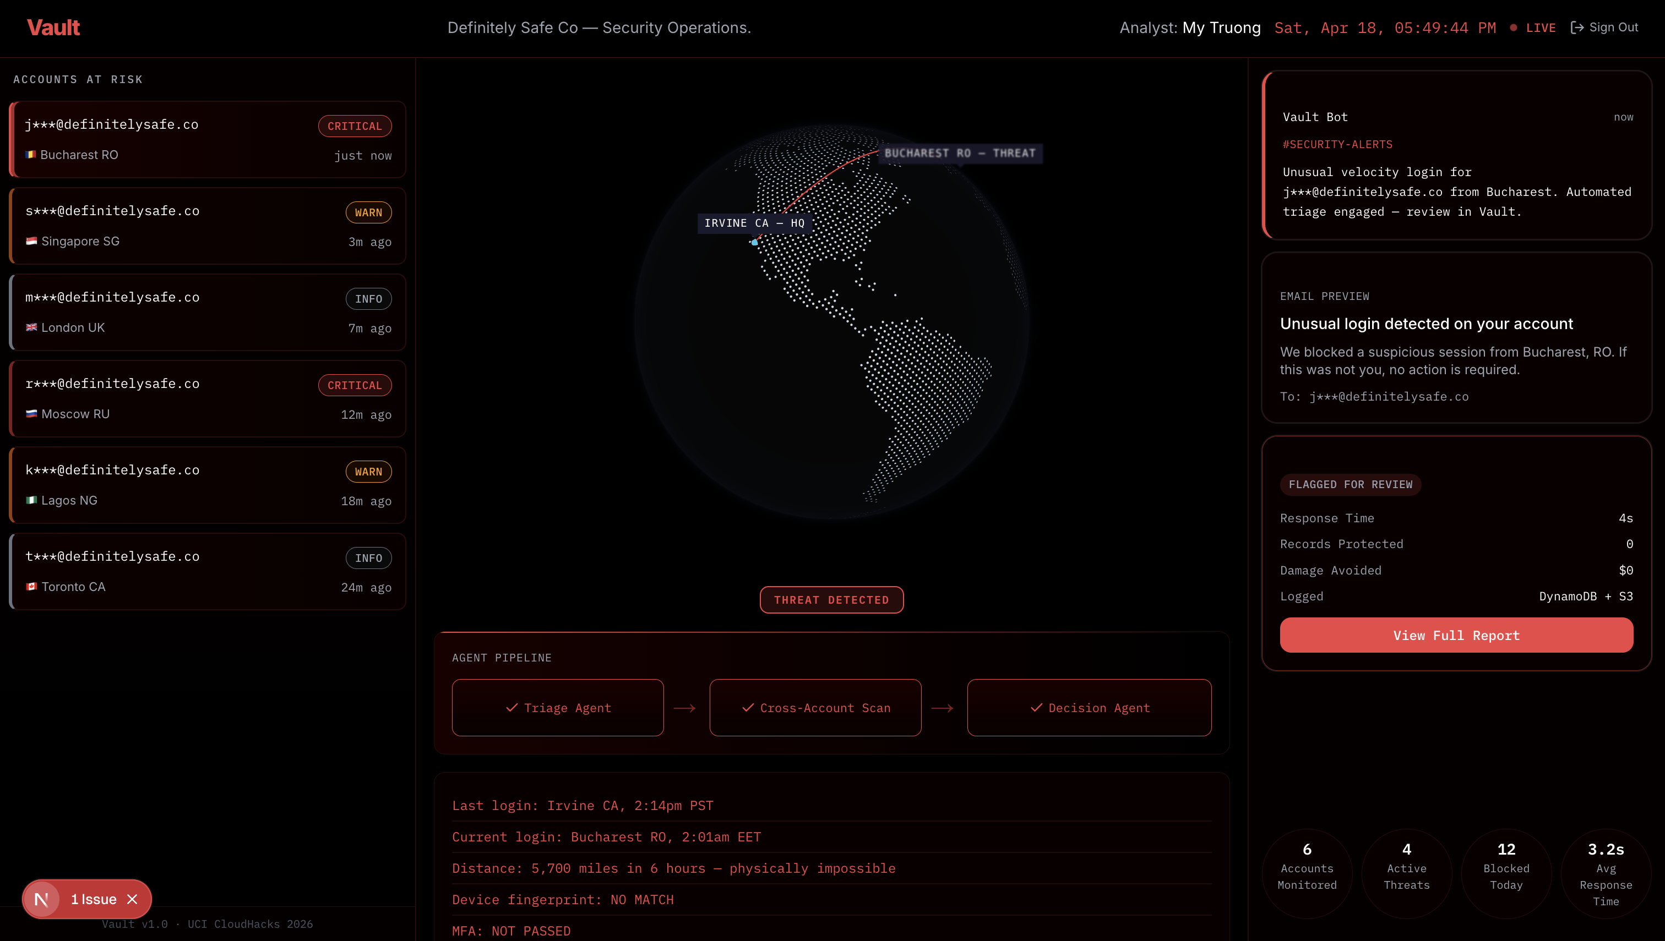Click the Singapore flag icon
The image size is (1665, 941).
(31, 241)
